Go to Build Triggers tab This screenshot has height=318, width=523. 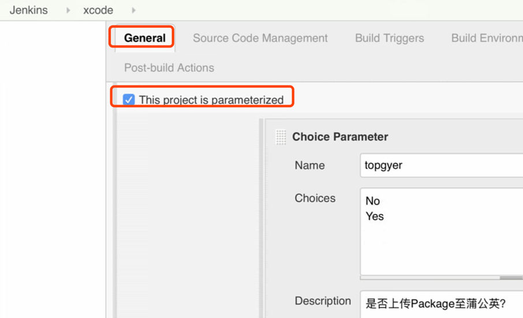coord(390,38)
